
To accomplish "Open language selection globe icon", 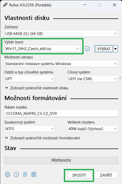I will point(8,175).
